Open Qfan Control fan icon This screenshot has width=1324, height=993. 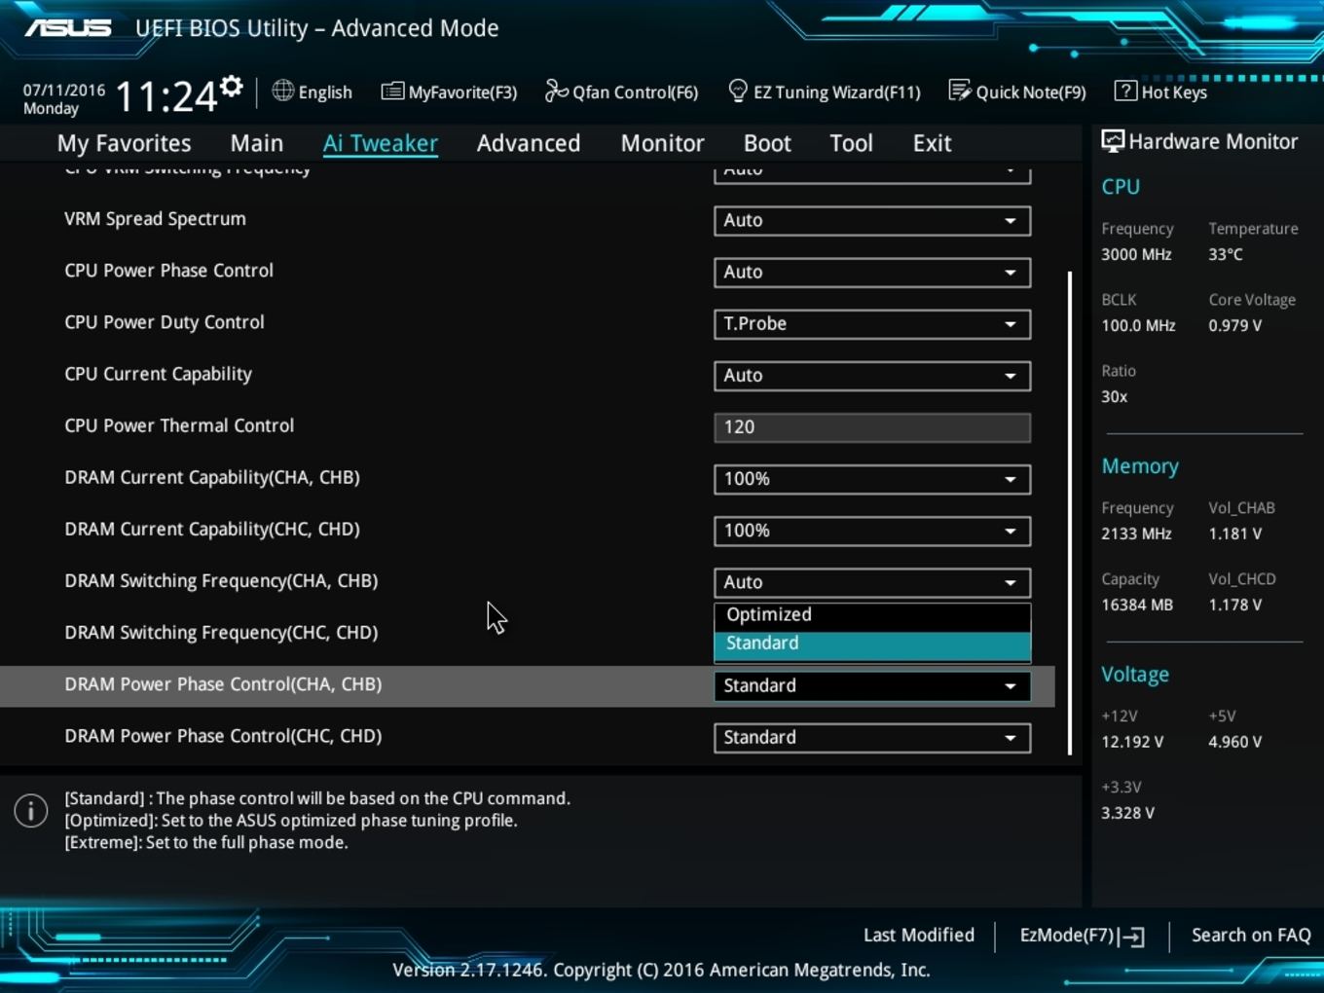click(x=556, y=92)
